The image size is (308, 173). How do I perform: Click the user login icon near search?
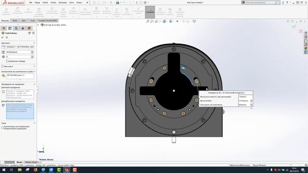click(x=283, y=2)
